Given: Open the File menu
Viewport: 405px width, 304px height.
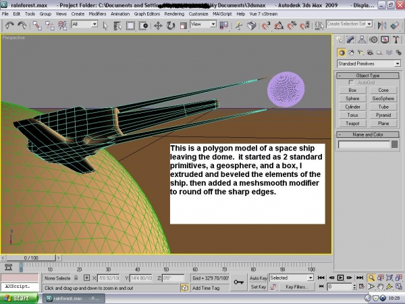Looking at the screenshot, I should click(x=5, y=14).
